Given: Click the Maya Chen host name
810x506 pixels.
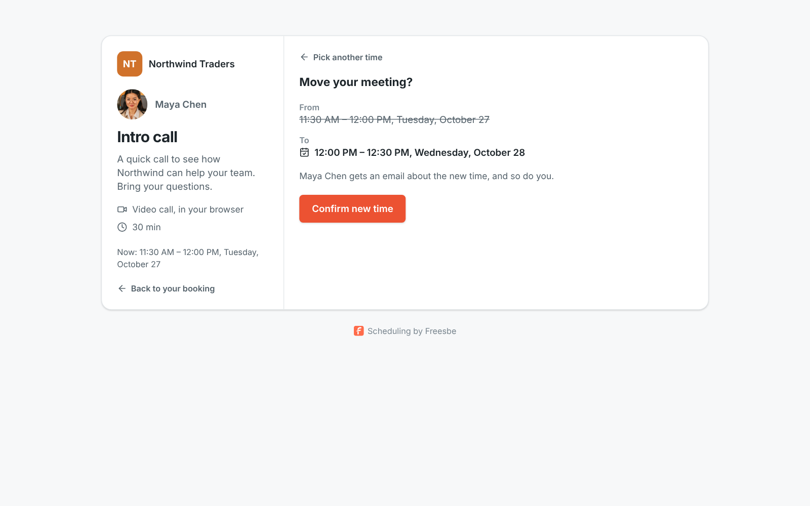Looking at the screenshot, I should tap(181, 104).
